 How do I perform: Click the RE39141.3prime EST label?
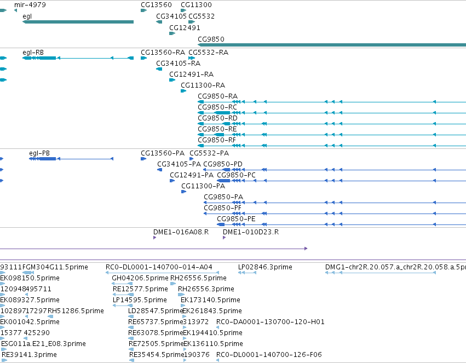click(x=29, y=355)
